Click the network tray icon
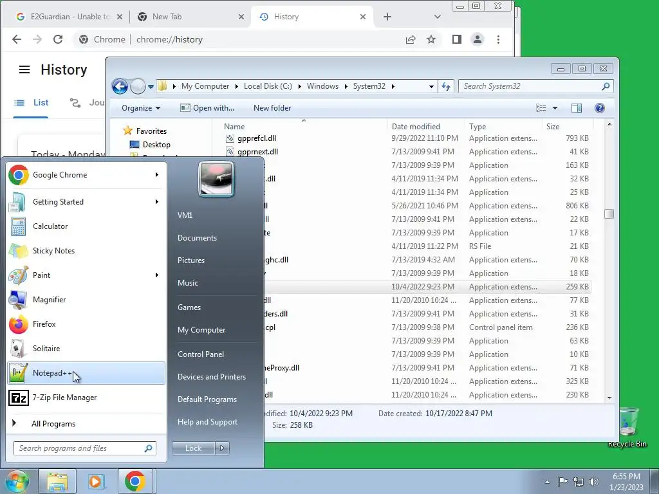The width and height of the screenshot is (659, 494). click(x=579, y=481)
